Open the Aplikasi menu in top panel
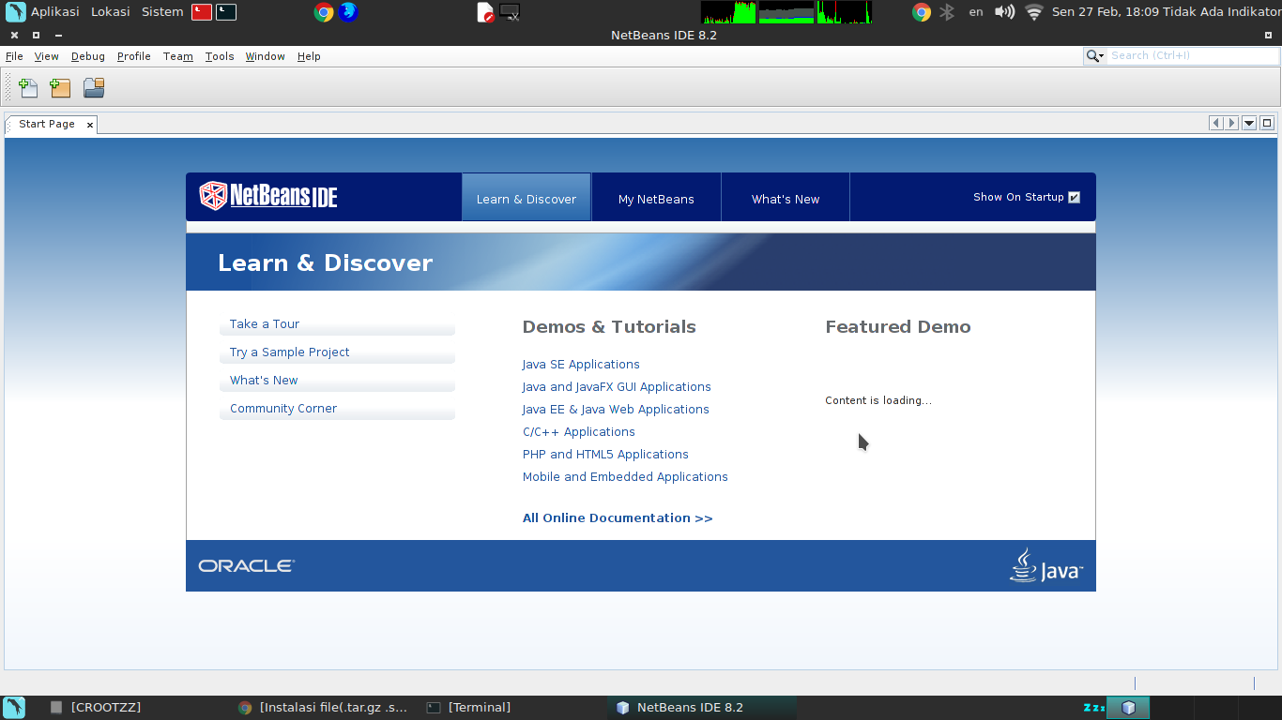Viewport: 1282px width, 720px height. pos(55,12)
